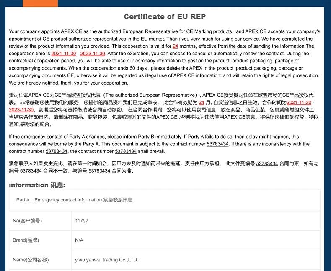Click the Brand(品牌) label cell
331x271 pixels.
tap(40, 240)
